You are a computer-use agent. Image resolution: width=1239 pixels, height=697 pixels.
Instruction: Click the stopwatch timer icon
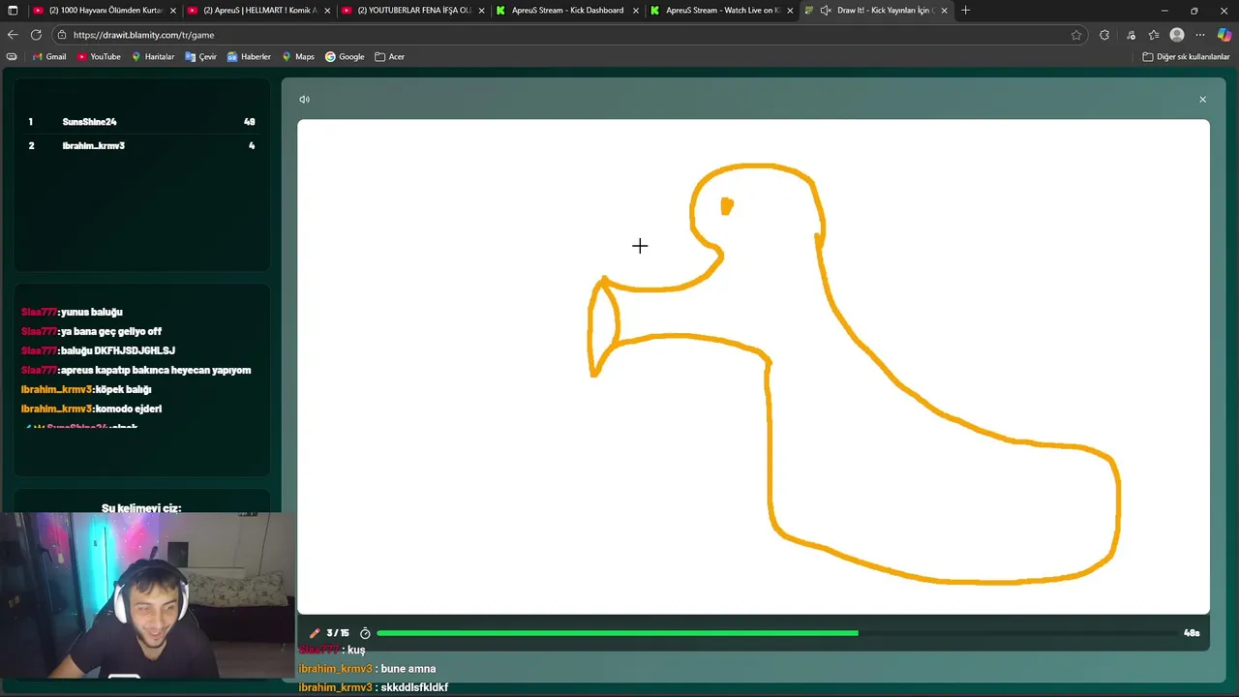click(x=365, y=633)
